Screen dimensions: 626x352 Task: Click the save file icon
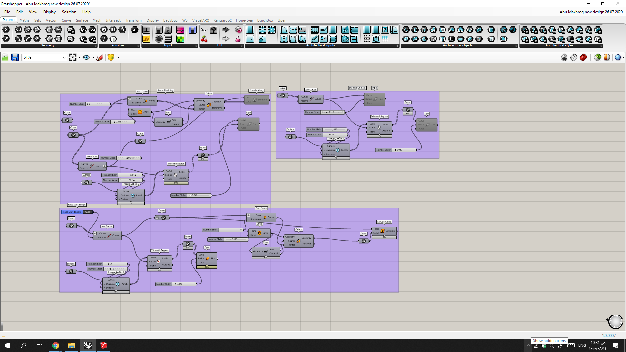pyautogui.click(x=15, y=57)
